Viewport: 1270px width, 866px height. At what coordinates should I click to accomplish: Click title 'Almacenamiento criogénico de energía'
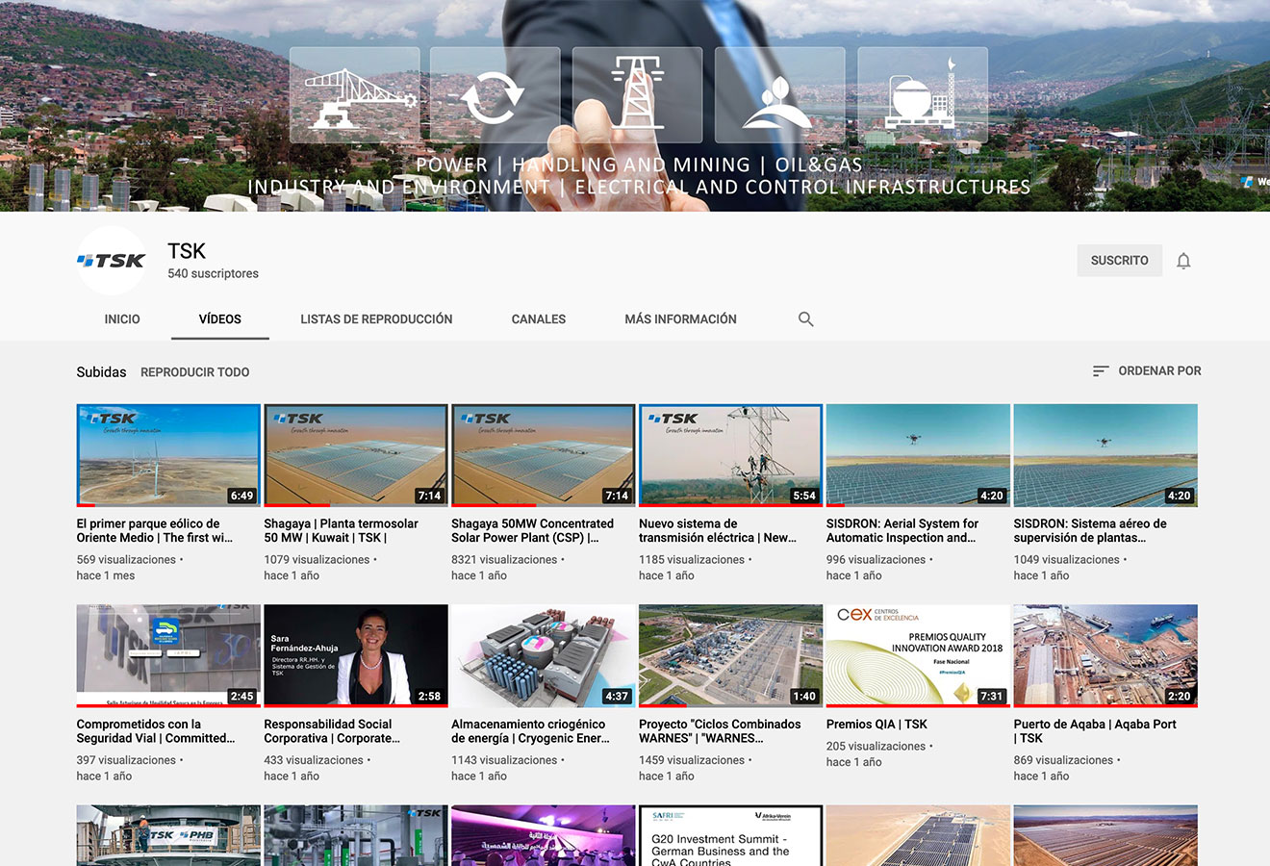coord(531,731)
